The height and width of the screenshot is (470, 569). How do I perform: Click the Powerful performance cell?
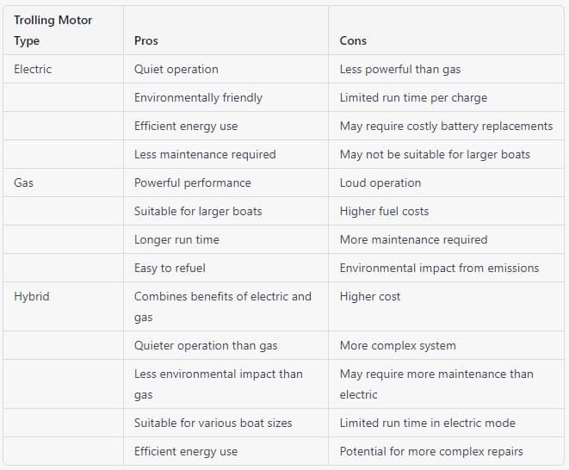[x=193, y=182]
